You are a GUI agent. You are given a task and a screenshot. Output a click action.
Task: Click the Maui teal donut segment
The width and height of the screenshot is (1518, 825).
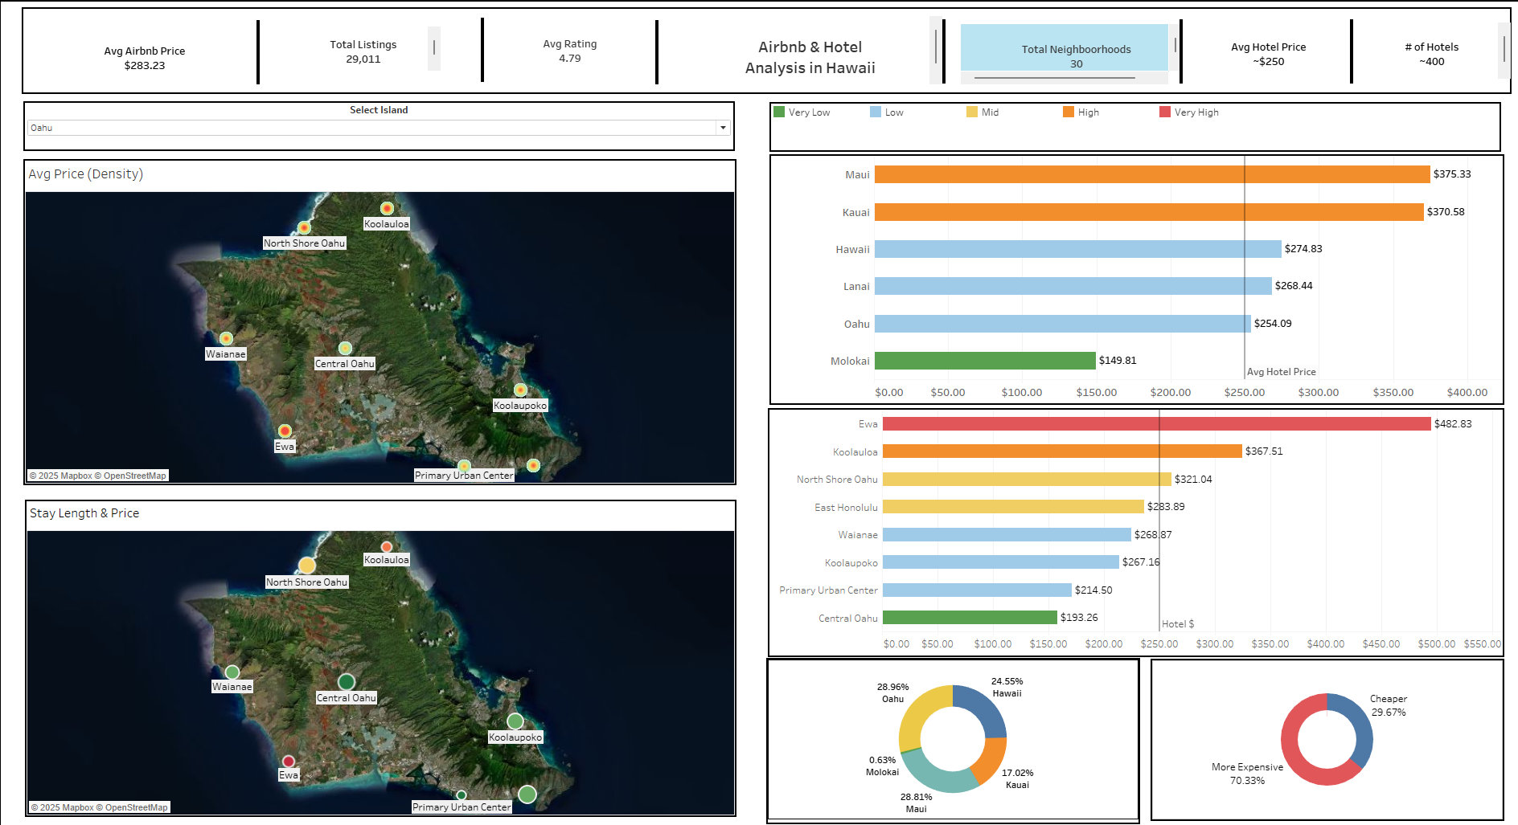[937, 776]
